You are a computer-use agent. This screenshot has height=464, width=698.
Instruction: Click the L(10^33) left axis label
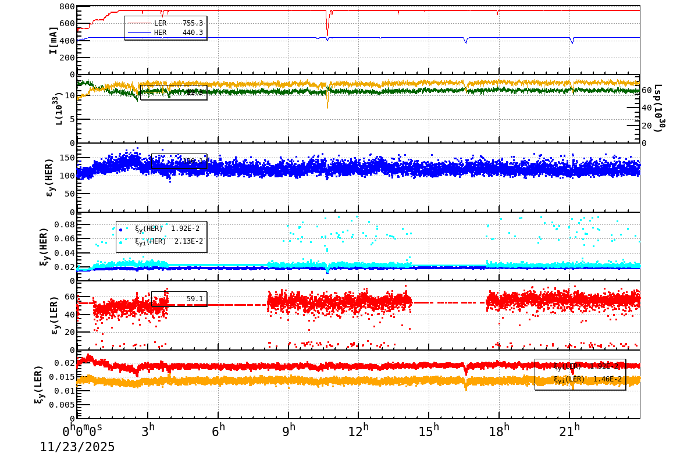pos(59,108)
